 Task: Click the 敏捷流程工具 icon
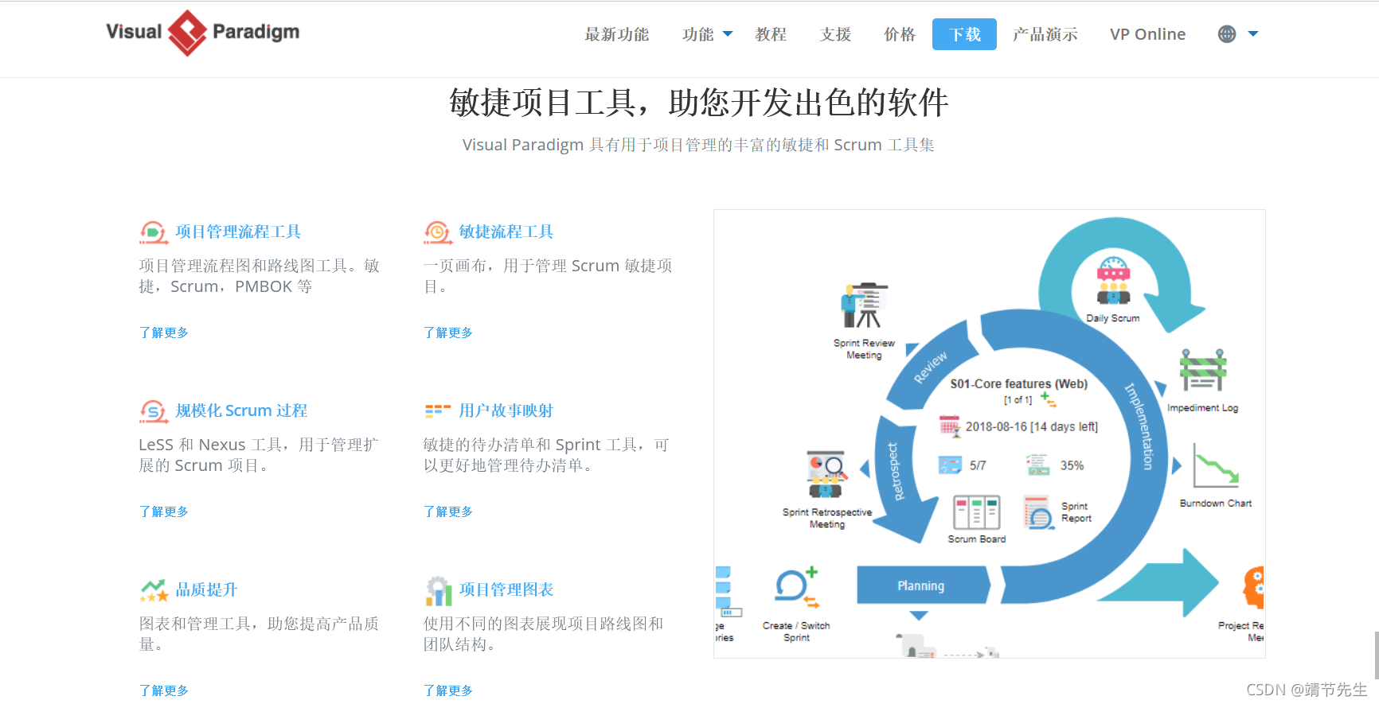click(438, 232)
